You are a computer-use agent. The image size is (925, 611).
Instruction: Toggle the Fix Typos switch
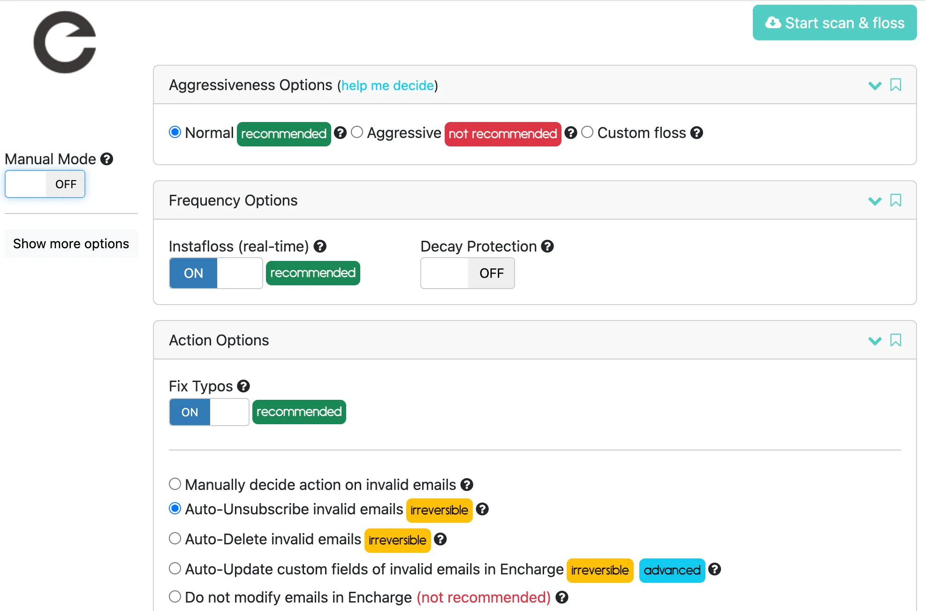[x=209, y=412]
